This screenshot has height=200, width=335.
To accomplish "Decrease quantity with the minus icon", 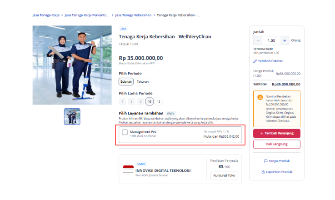I will coord(258,40).
